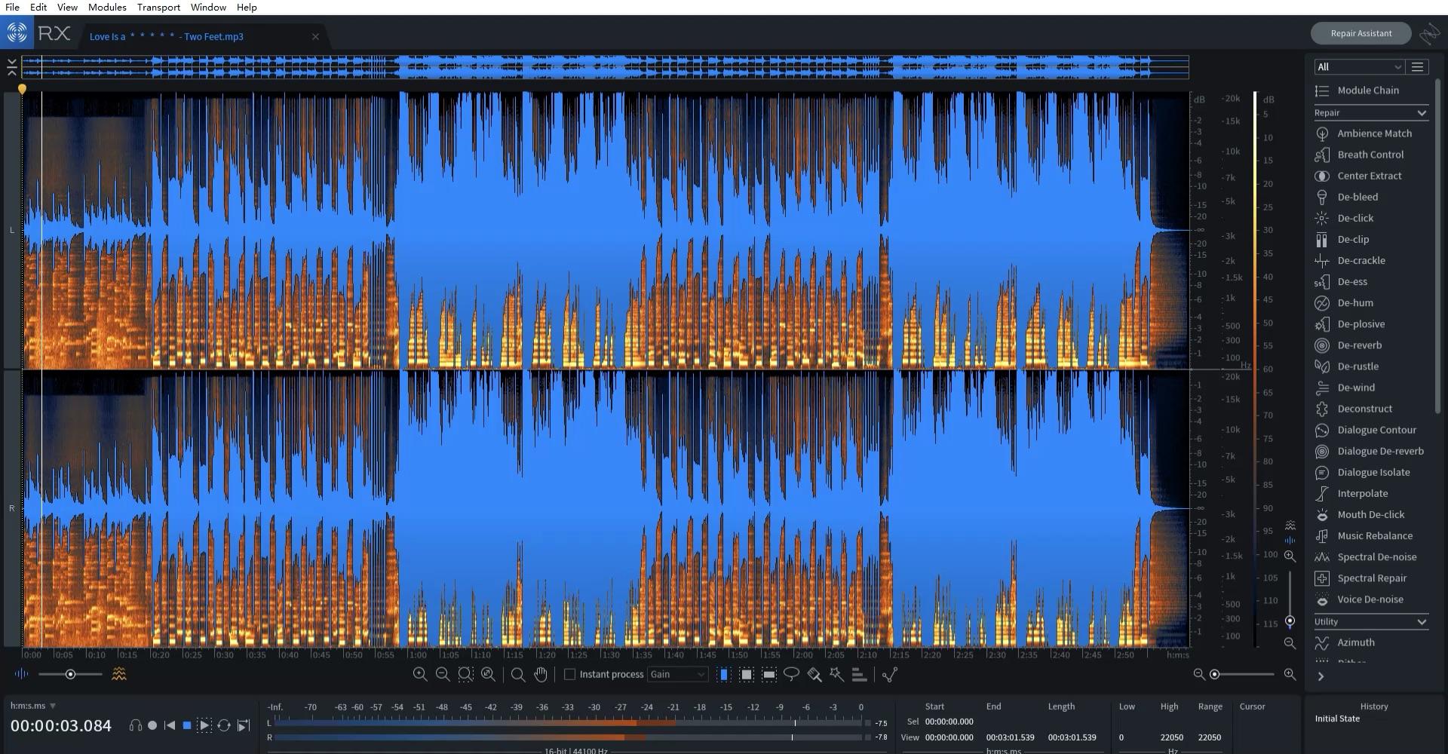Select the Brush selection tool
The height and width of the screenshot is (754, 1448).
click(814, 674)
